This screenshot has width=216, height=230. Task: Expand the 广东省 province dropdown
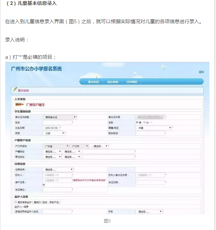(x=56, y=146)
